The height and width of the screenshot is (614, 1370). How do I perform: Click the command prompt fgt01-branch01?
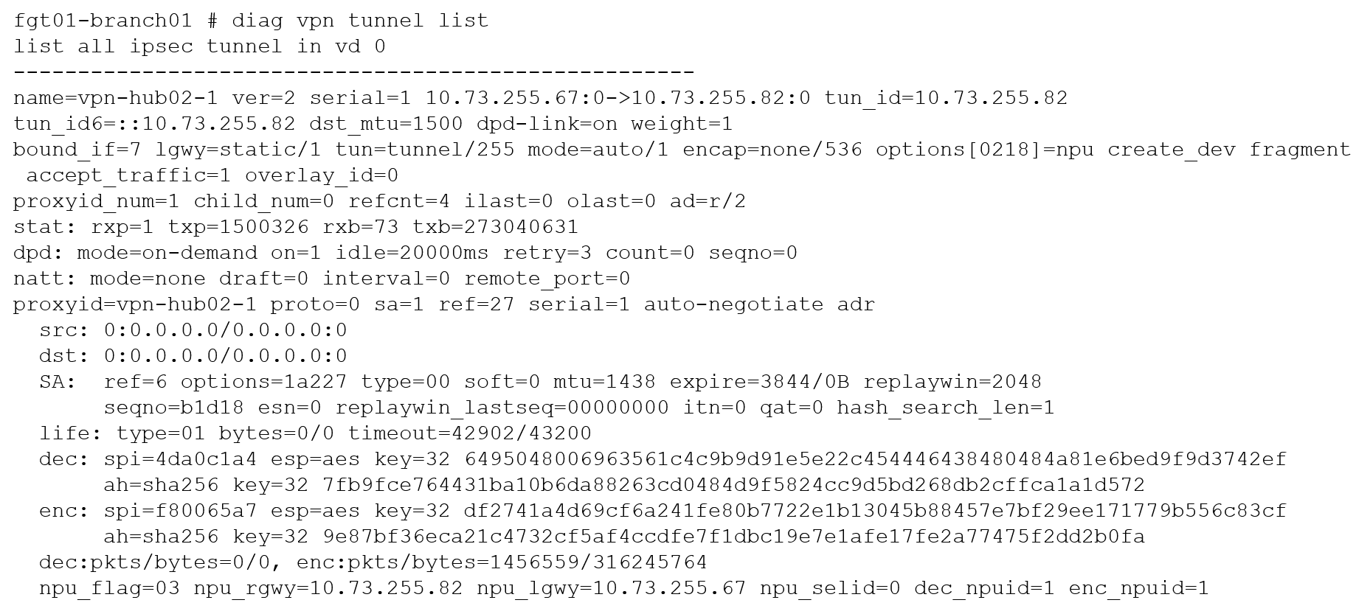coord(103,21)
